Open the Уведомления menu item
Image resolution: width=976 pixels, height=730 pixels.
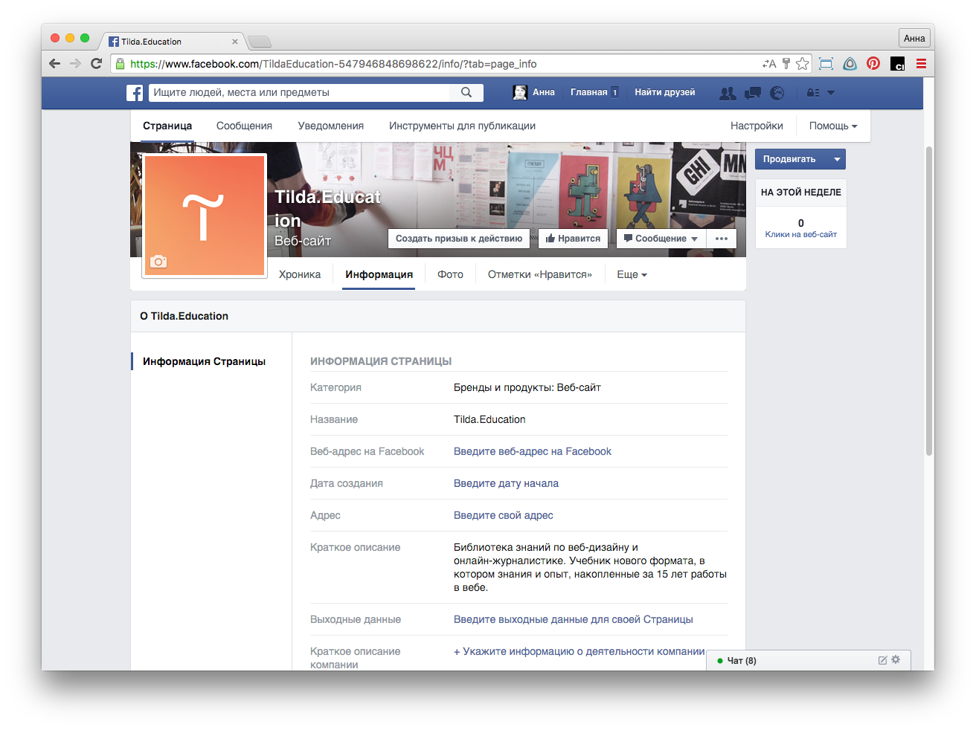point(330,126)
